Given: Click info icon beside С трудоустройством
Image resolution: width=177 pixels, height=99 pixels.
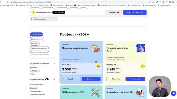Looking at the screenshot, I should click(x=54, y=79).
